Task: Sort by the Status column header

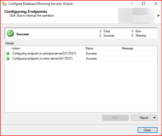Action: tap(102, 48)
